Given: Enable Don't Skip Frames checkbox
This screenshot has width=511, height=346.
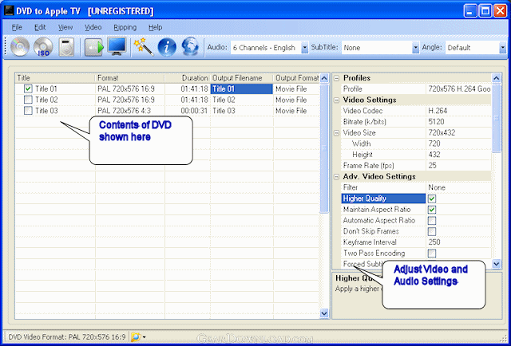Looking at the screenshot, I should (x=432, y=231).
